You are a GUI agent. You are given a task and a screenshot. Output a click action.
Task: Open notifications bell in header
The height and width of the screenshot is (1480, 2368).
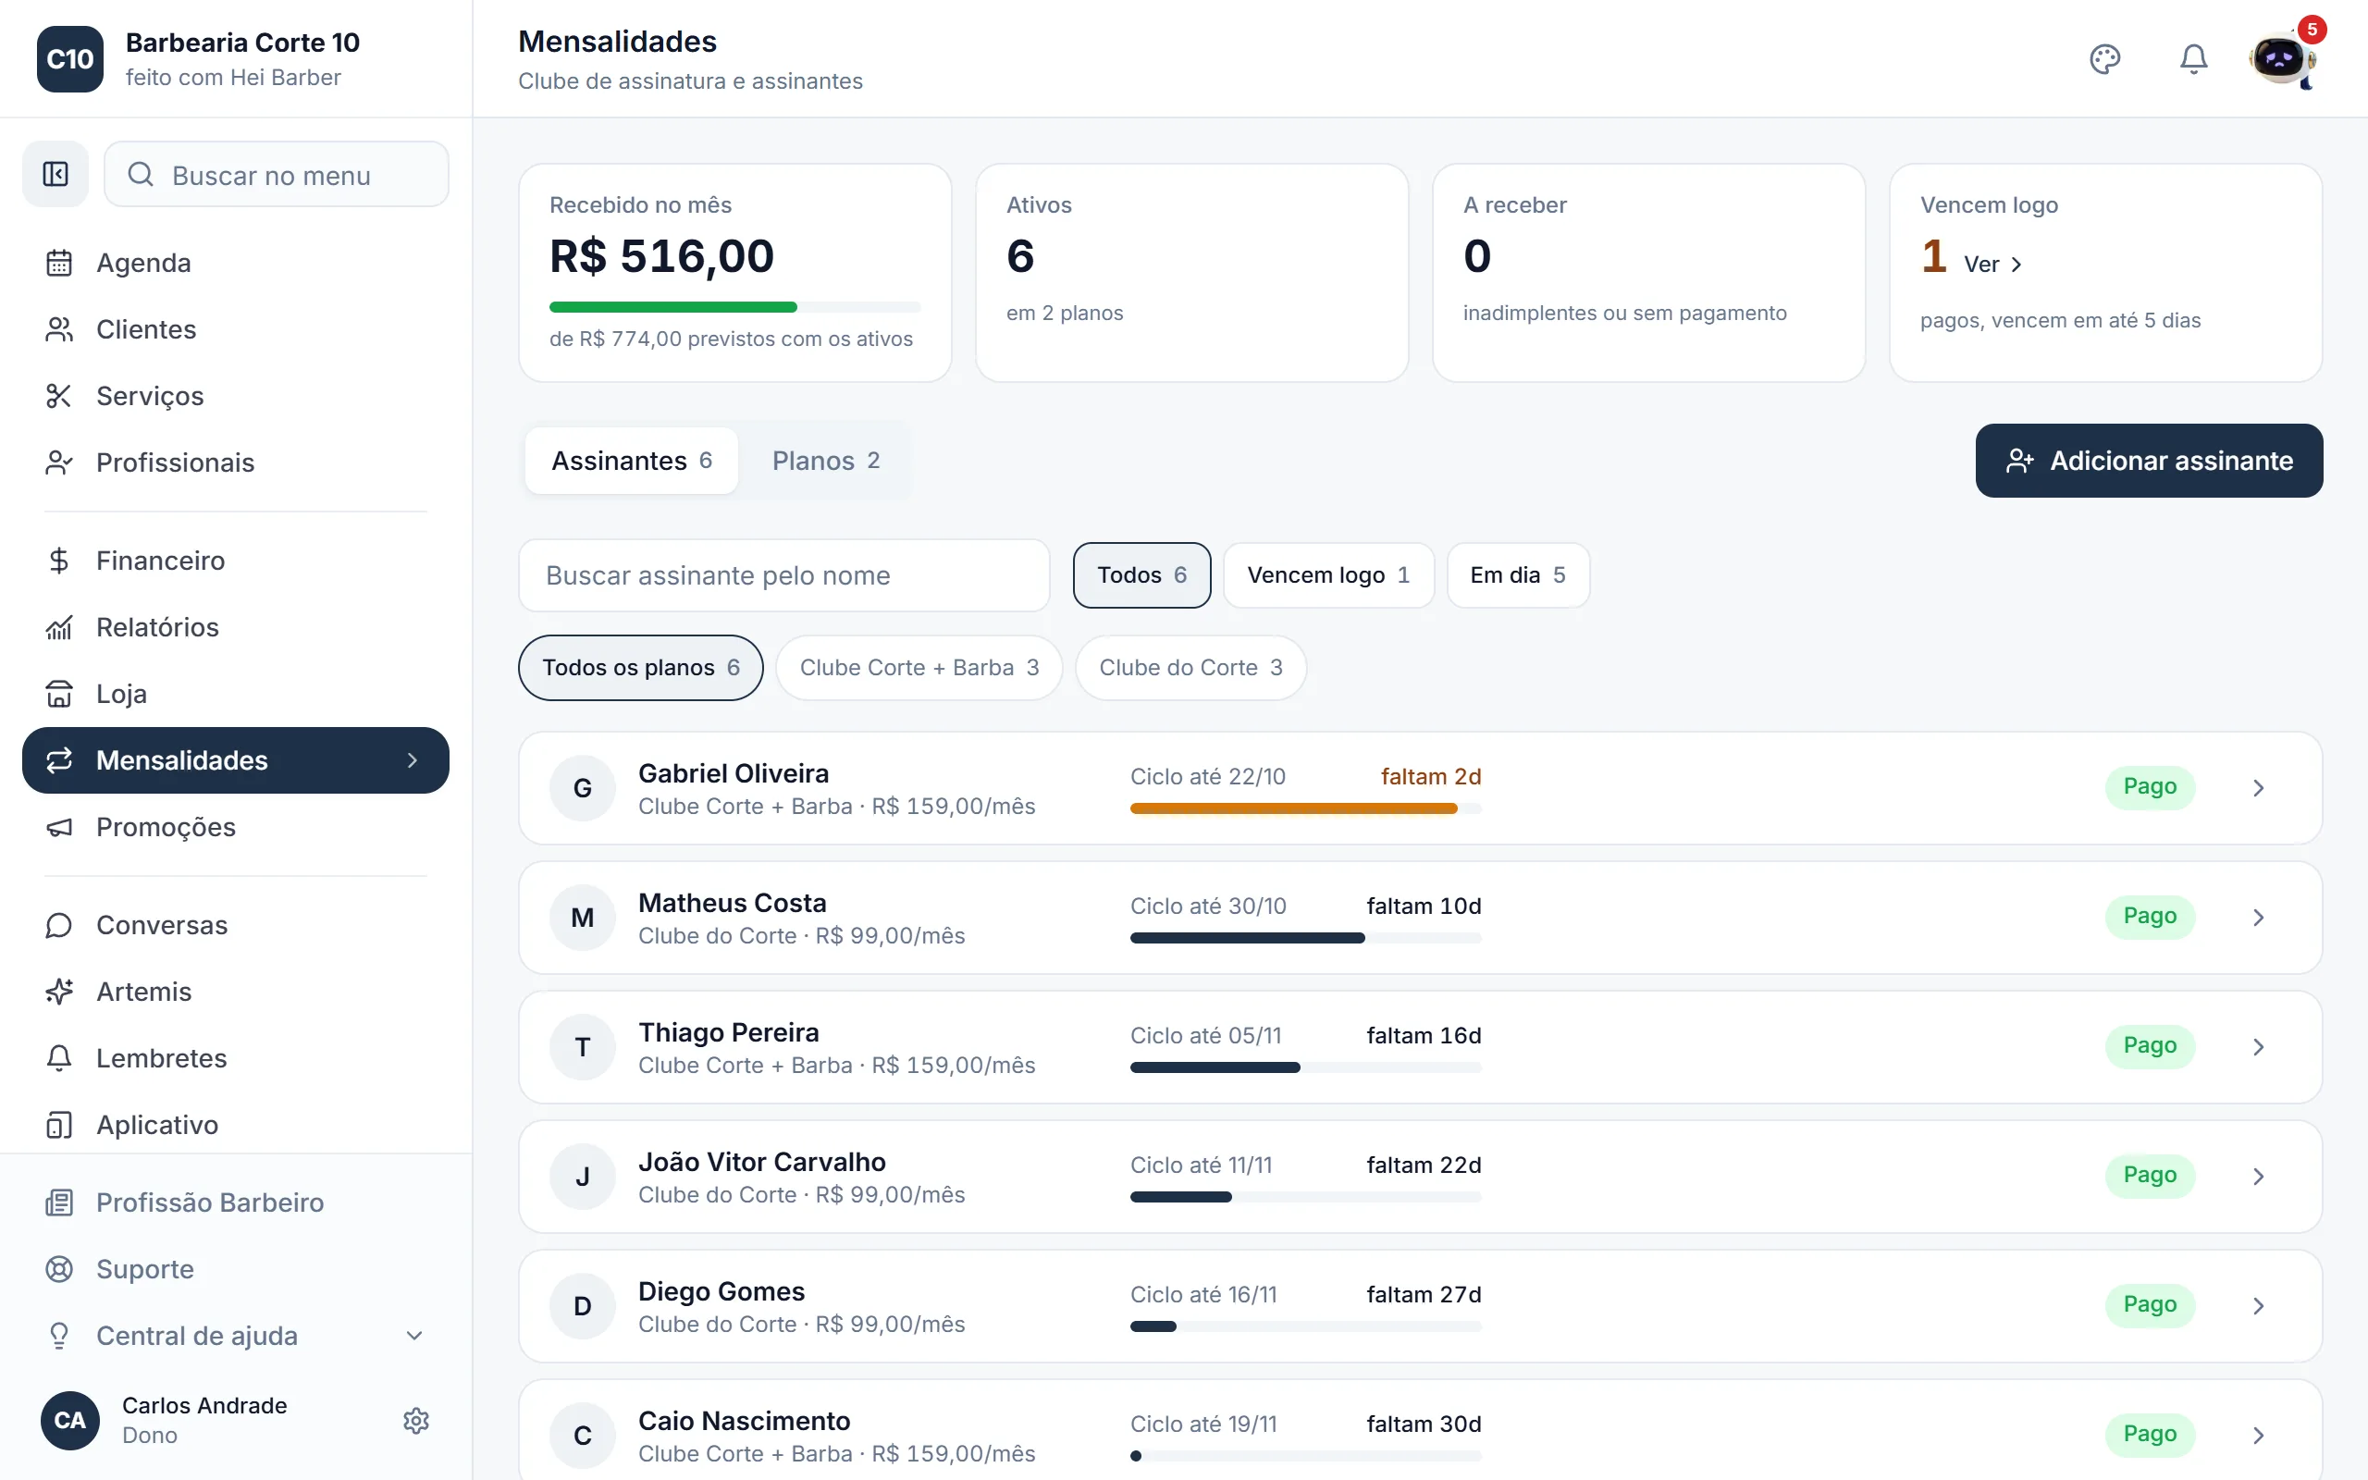point(2194,58)
